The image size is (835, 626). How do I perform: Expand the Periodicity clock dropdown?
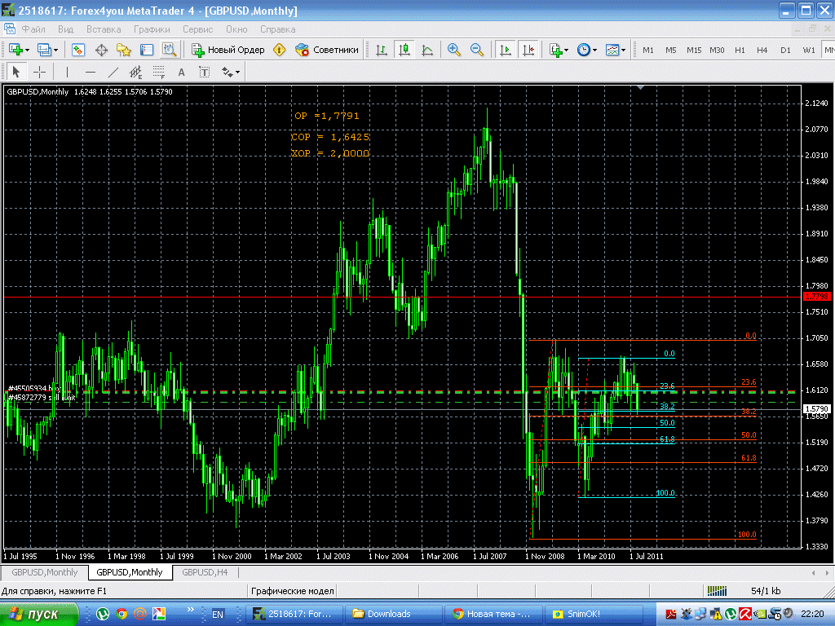(x=595, y=50)
